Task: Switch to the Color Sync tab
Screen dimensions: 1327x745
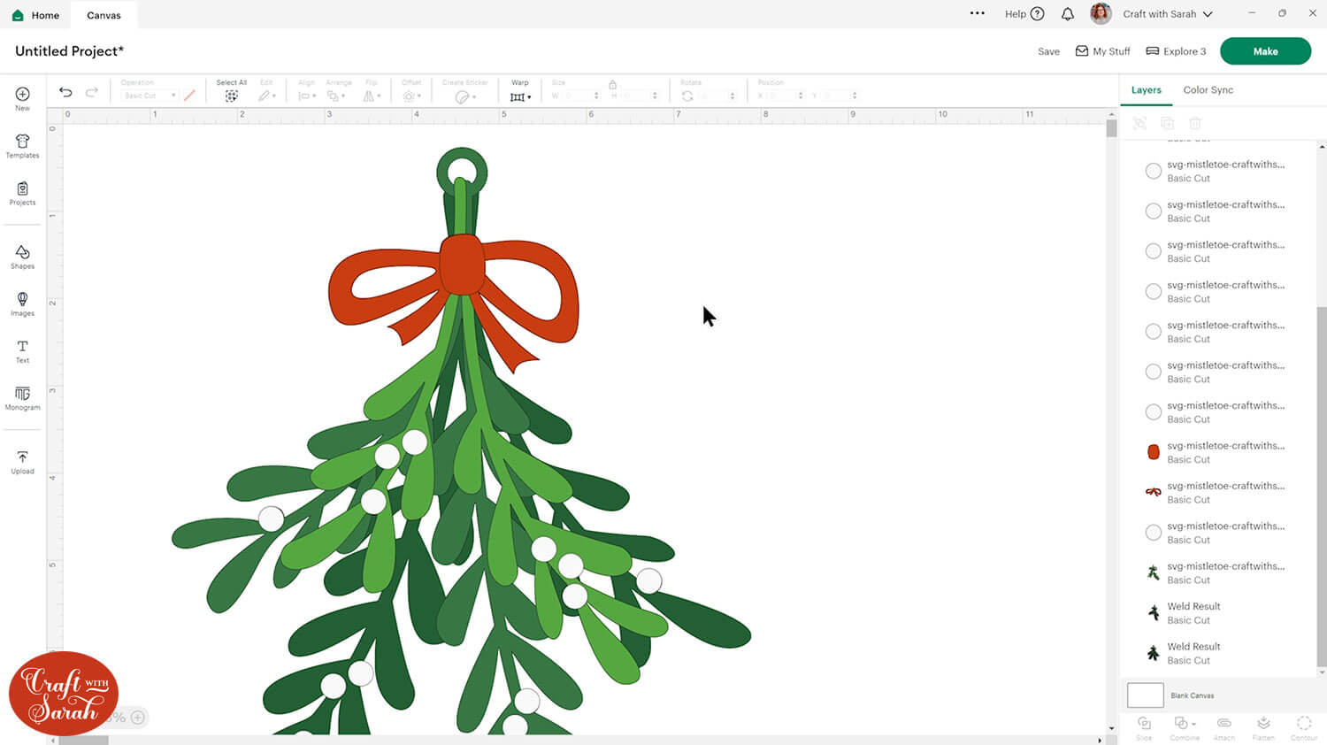Action: [x=1208, y=90]
